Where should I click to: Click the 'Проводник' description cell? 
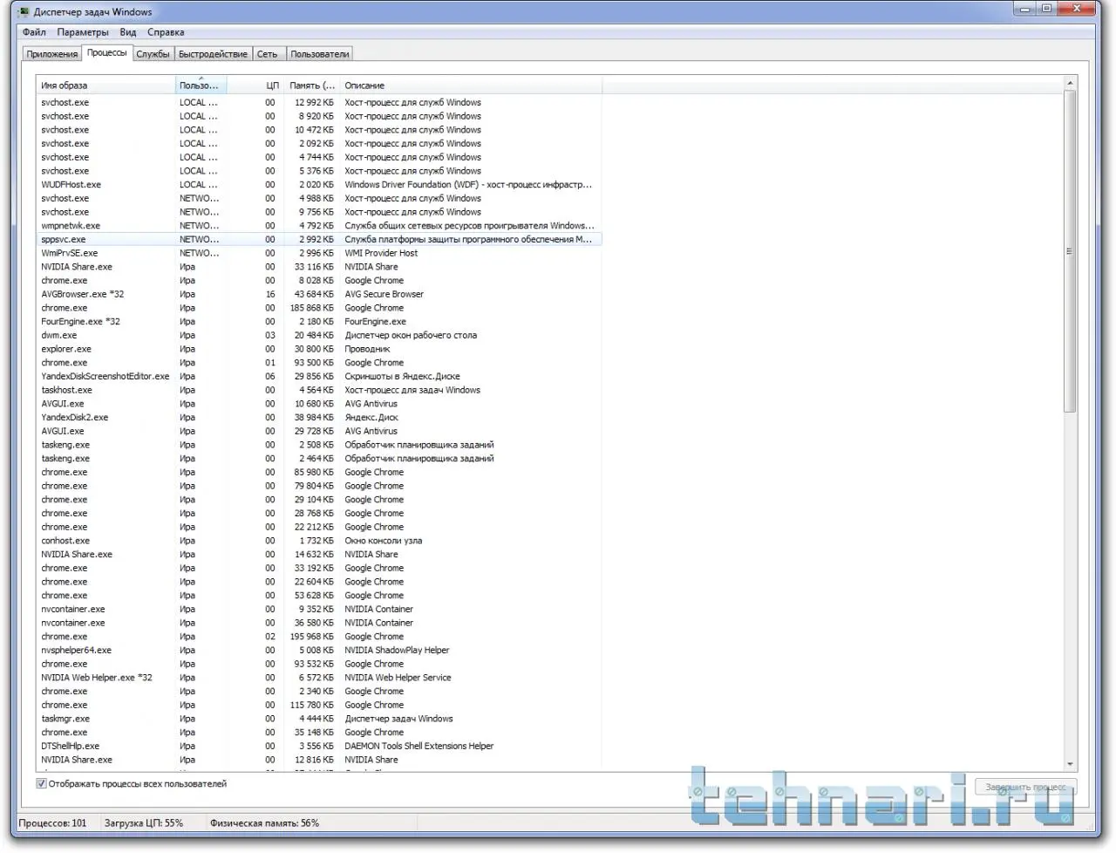pos(367,349)
